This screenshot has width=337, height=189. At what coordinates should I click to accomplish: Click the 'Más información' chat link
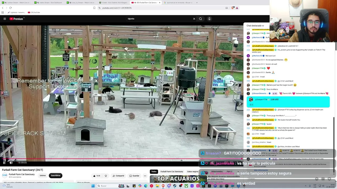tap(261, 170)
